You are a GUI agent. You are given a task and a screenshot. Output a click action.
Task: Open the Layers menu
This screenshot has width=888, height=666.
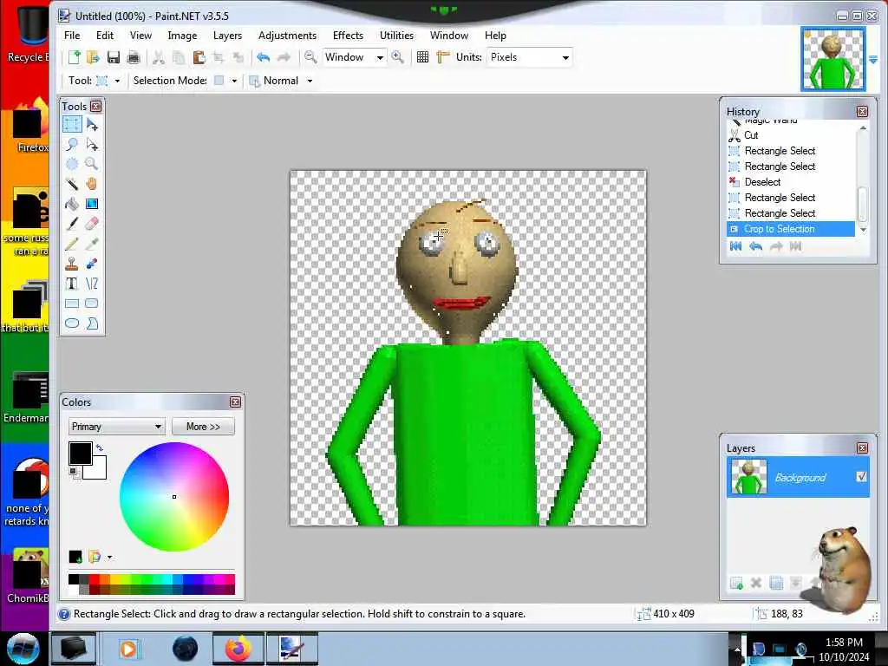pos(227,36)
